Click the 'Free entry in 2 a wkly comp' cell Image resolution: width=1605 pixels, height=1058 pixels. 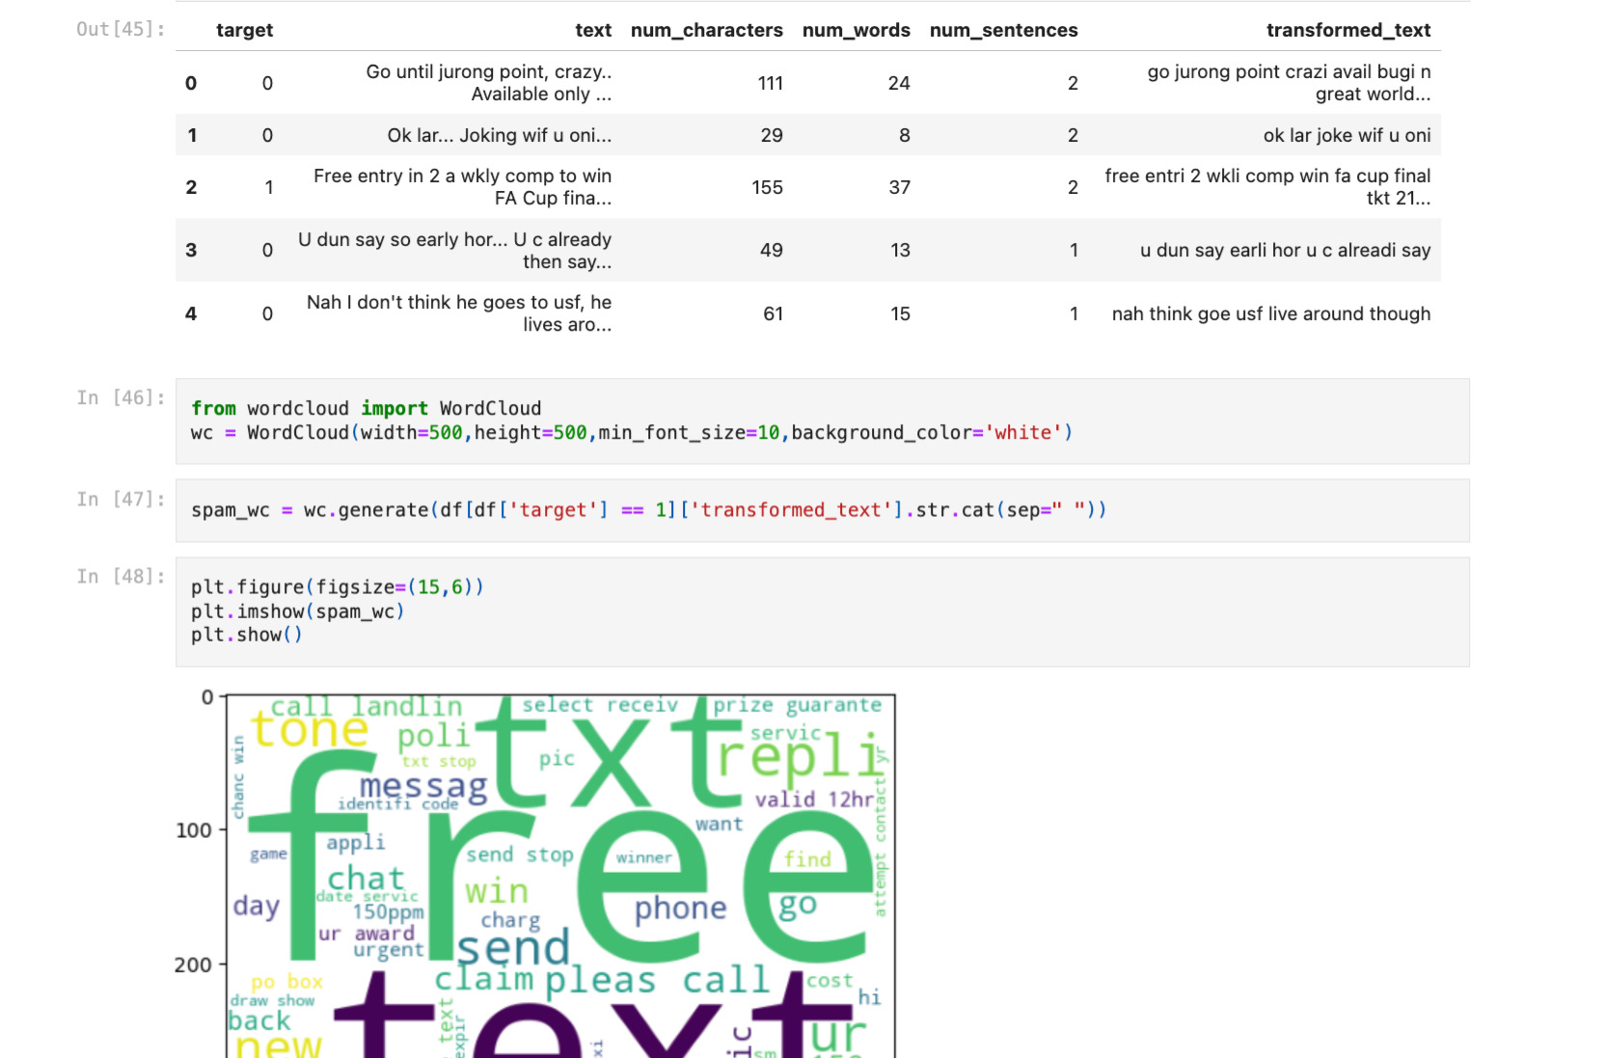(463, 187)
